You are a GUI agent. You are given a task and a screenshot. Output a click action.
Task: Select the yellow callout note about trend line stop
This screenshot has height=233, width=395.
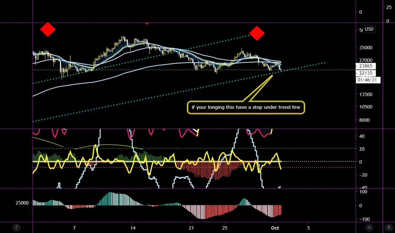point(246,107)
